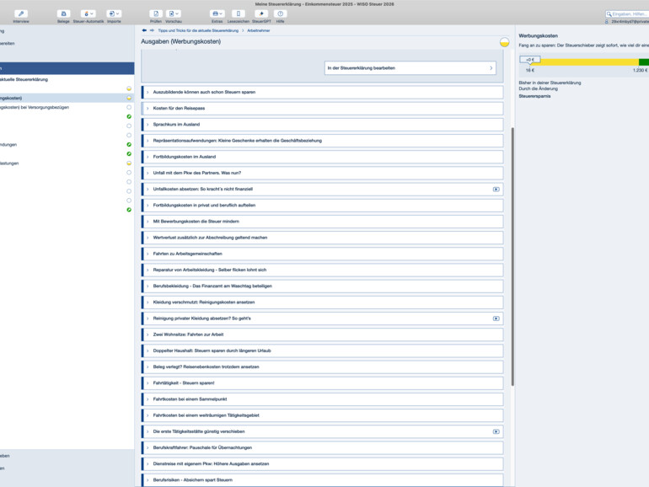This screenshot has width=649, height=487.
Task: Expand the tip Sprachkurs im Ausland
Action: 323,125
